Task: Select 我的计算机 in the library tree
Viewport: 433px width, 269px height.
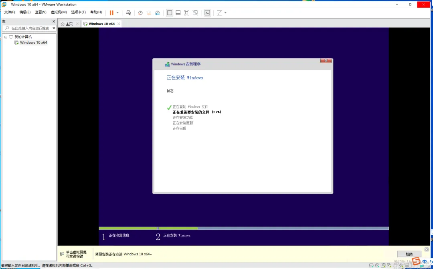Action: coord(23,37)
